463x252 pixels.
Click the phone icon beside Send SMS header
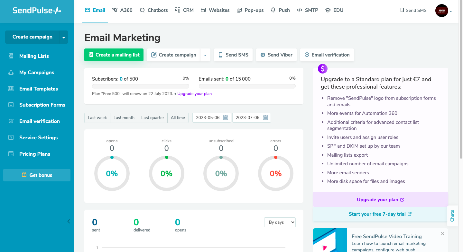[x=402, y=10]
